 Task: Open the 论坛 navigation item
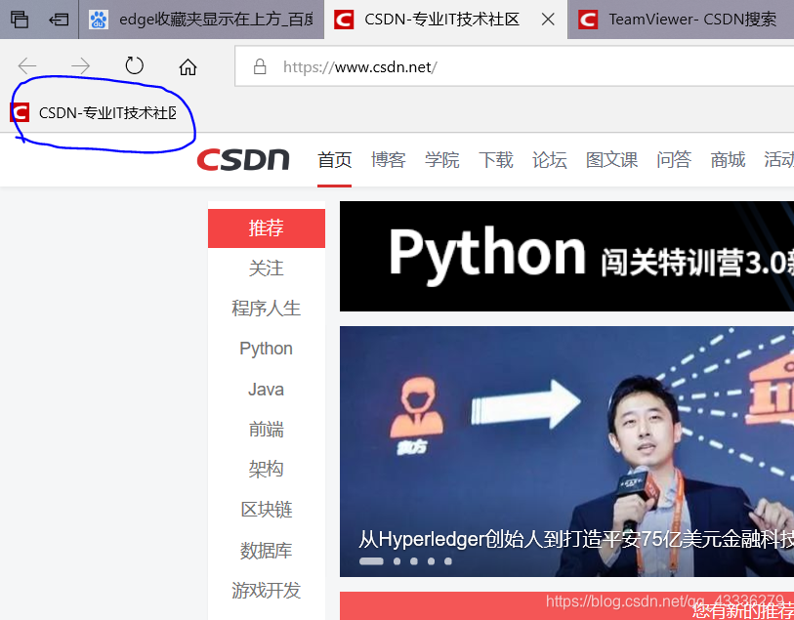click(550, 160)
